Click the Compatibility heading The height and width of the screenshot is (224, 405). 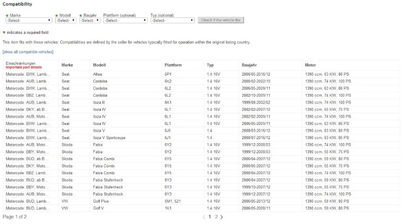[x=17, y=4]
